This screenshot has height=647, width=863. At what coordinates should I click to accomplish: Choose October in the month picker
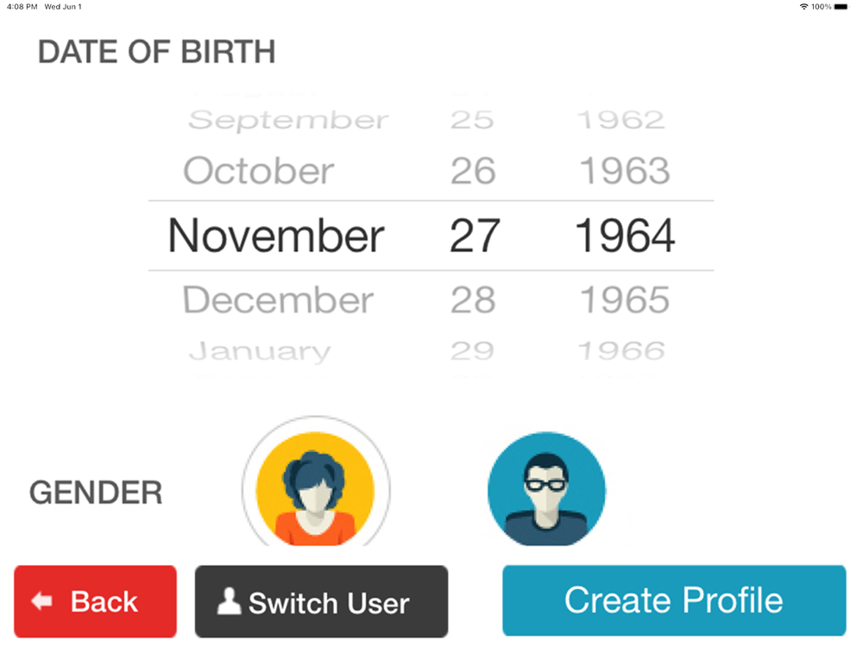coord(258,172)
